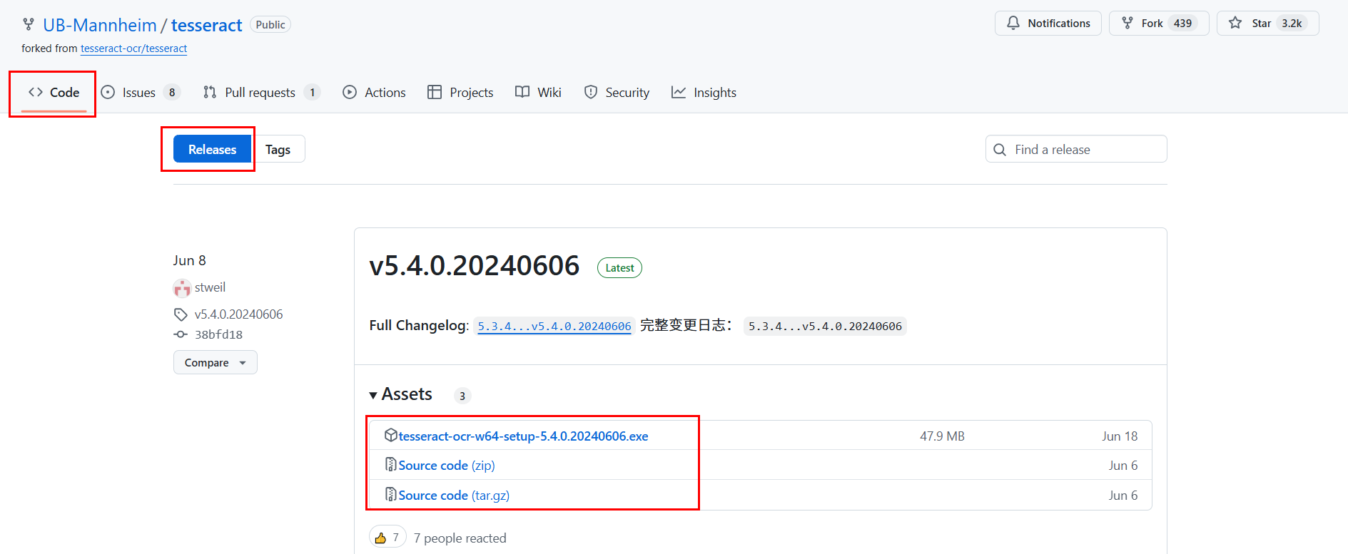Click the Jun 18 date of the exe asset

[1120, 436]
